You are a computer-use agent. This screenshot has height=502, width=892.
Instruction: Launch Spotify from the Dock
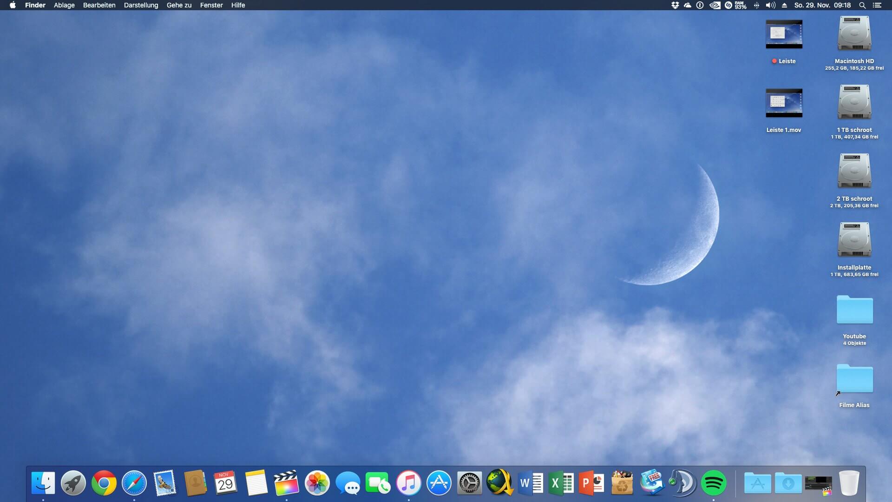(714, 483)
